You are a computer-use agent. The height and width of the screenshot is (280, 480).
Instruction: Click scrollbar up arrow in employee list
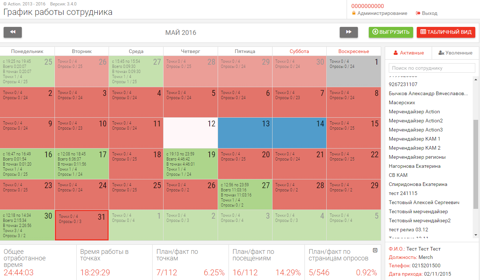(476, 79)
